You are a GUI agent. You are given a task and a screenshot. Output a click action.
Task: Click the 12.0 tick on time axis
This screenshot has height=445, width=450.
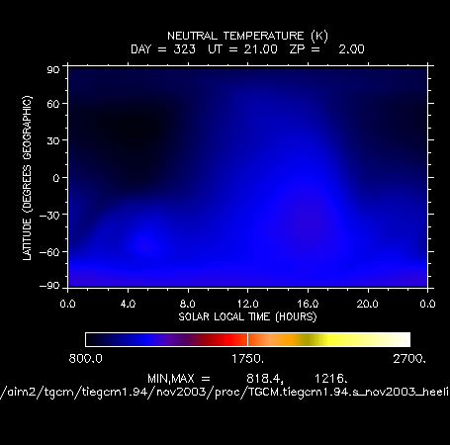248,304
